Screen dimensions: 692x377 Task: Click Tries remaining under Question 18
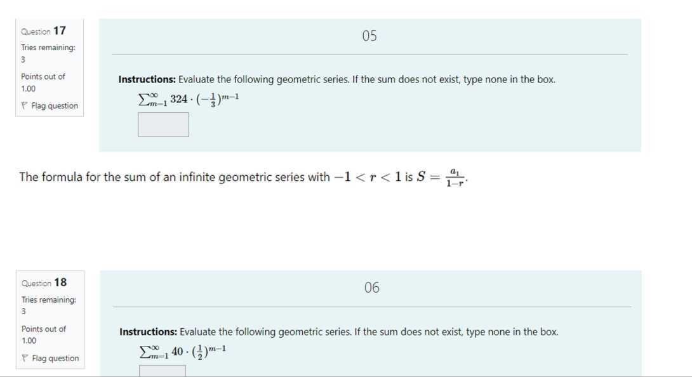(x=48, y=300)
